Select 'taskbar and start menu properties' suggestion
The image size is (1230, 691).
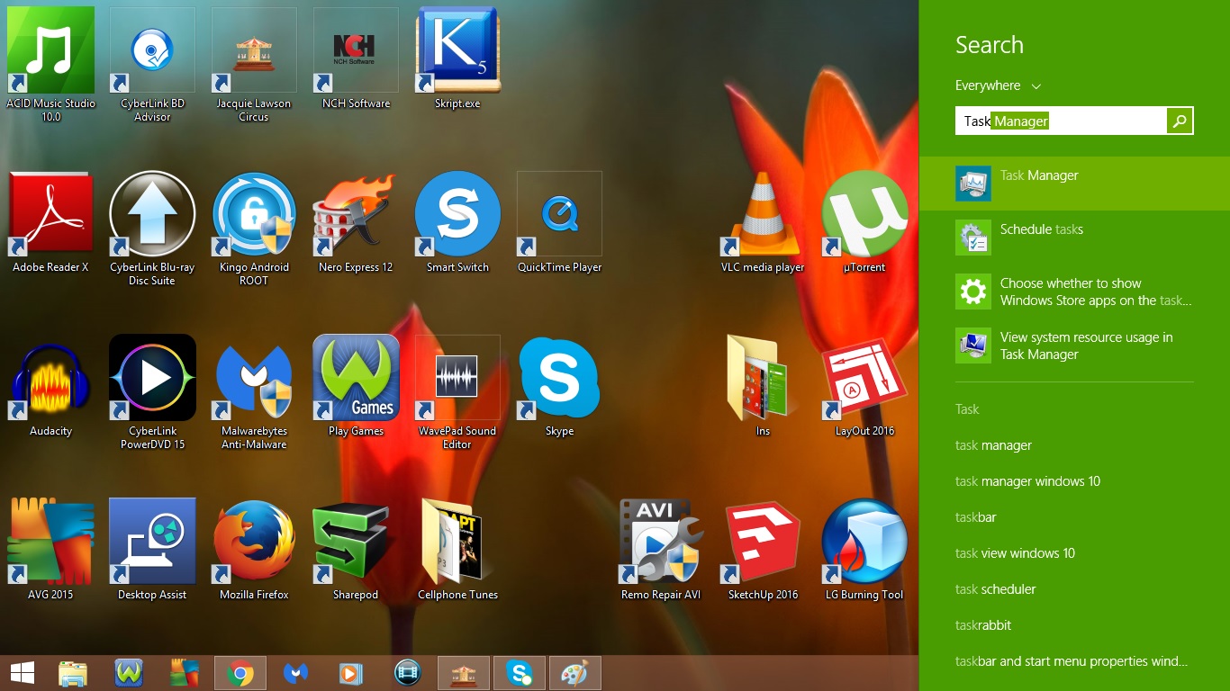(1072, 661)
